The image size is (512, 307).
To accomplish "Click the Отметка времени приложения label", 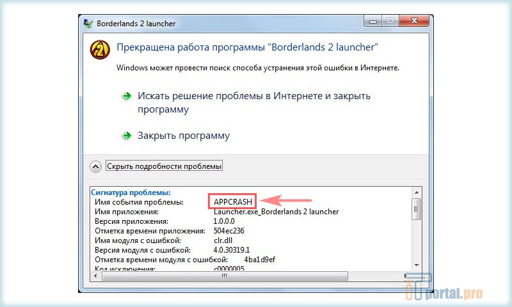I will click(x=150, y=231).
